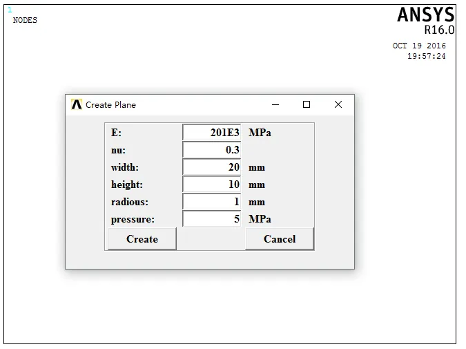466x349 pixels.
Task: Click the width field containing 20
Action: tap(212, 167)
